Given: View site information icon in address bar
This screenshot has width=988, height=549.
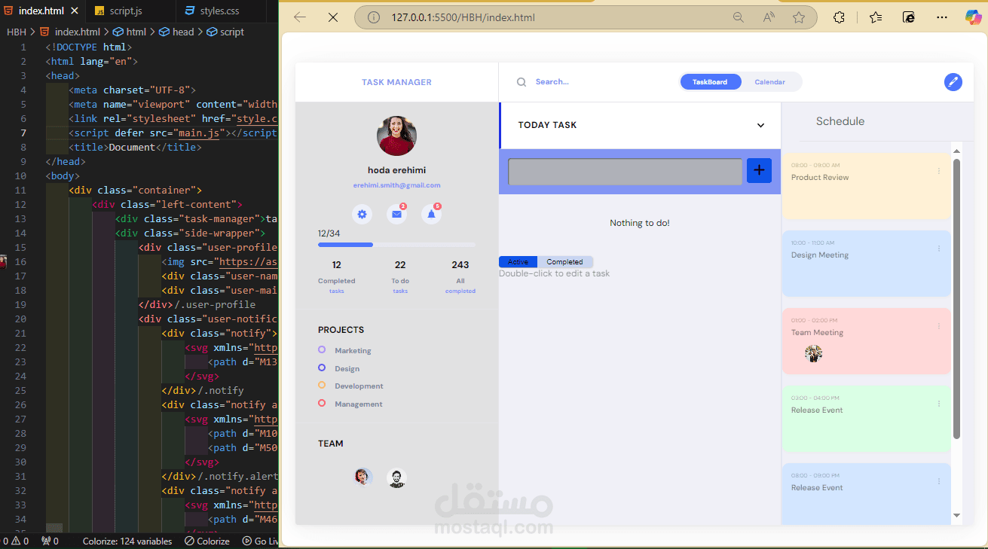Looking at the screenshot, I should click(x=373, y=17).
